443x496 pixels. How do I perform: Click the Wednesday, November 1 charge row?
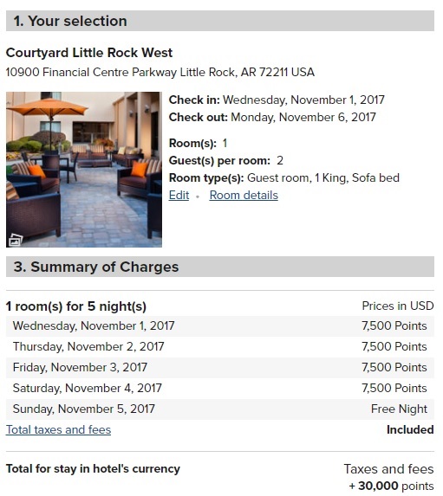(220, 325)
